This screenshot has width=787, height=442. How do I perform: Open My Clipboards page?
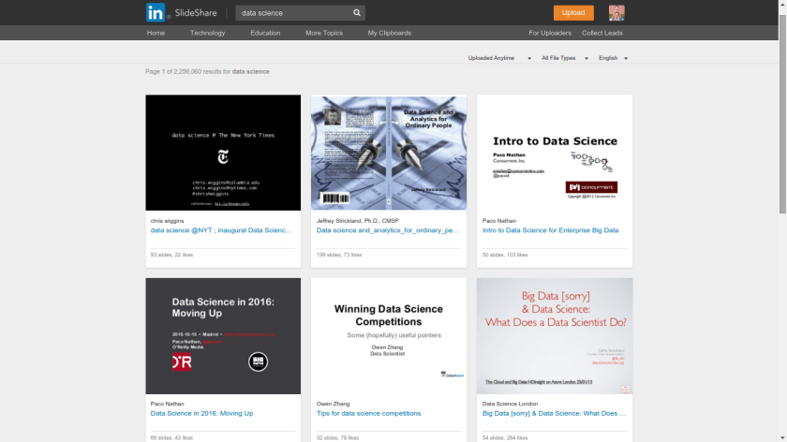(389, 33)
